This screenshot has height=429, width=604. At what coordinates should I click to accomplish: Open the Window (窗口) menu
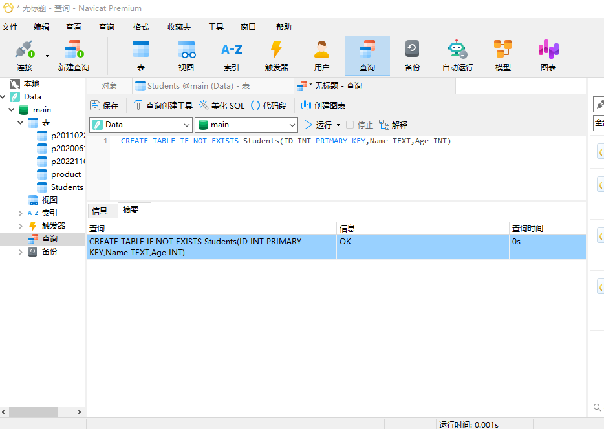248,27
